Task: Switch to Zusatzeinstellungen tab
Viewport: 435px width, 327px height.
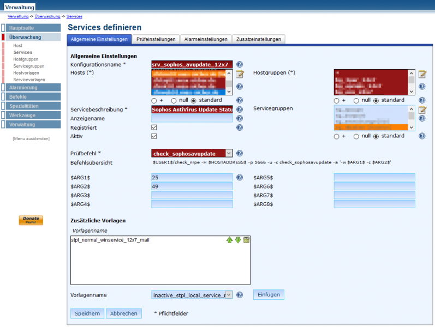Action: pos(259,39)
